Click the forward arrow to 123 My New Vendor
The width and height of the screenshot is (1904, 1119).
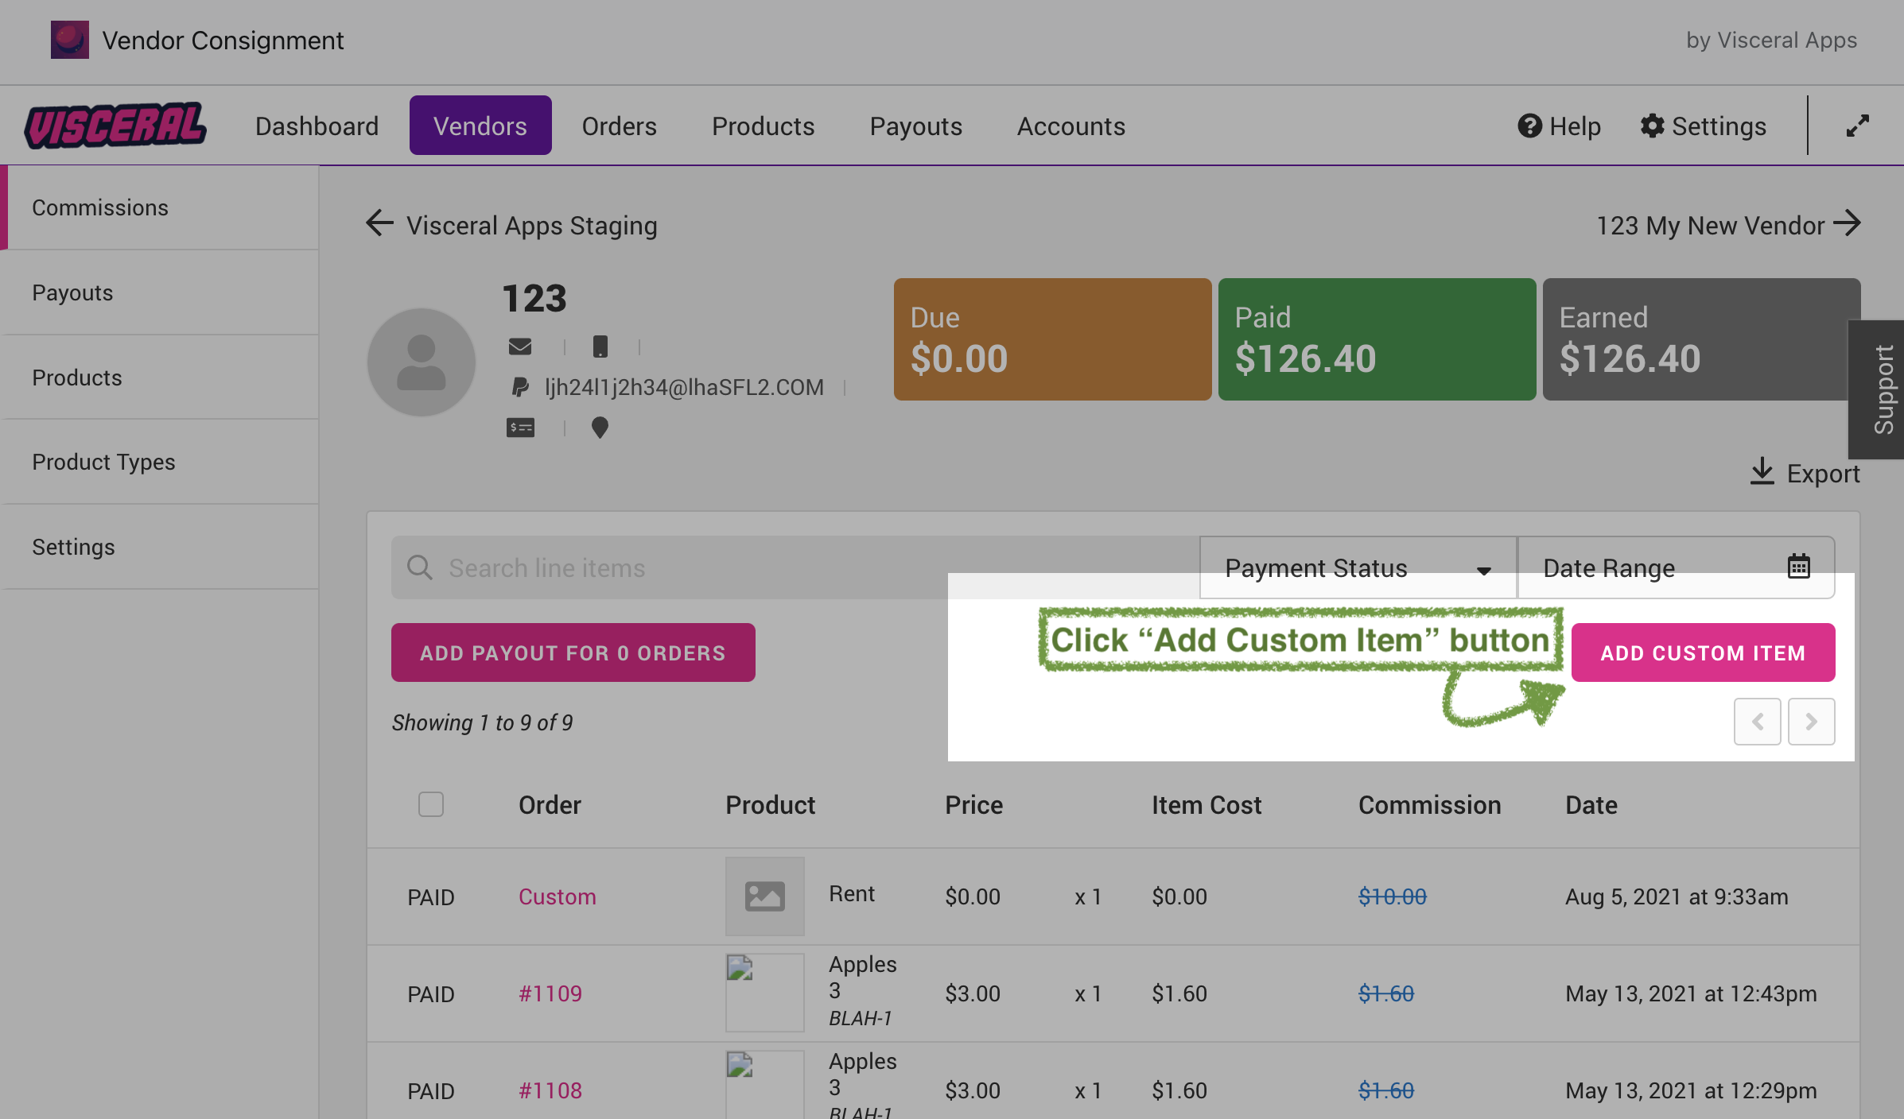point(1847,223)
